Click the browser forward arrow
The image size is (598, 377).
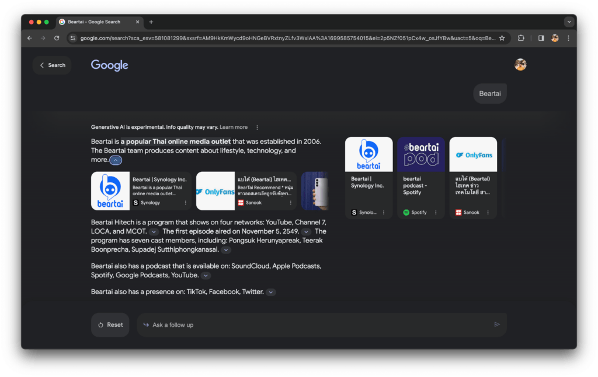pyautogui.click(x=43, y=38)
